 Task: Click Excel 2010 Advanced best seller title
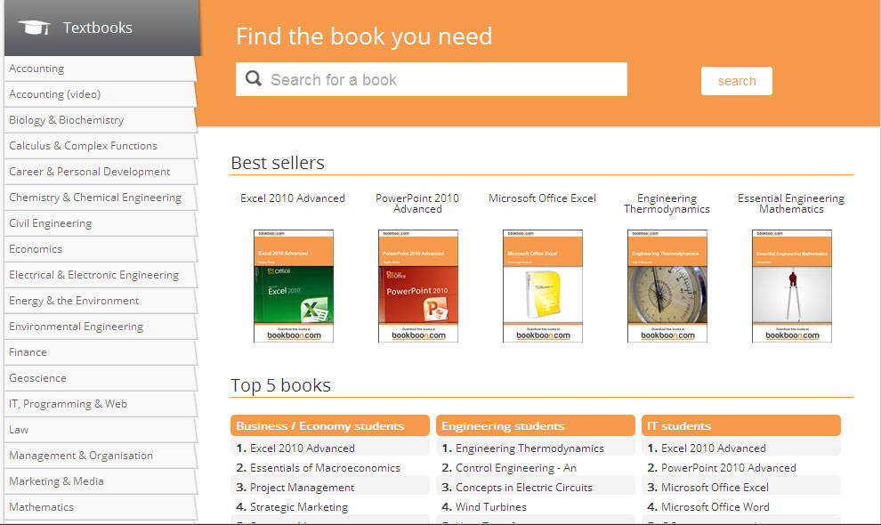pos(293,198)
